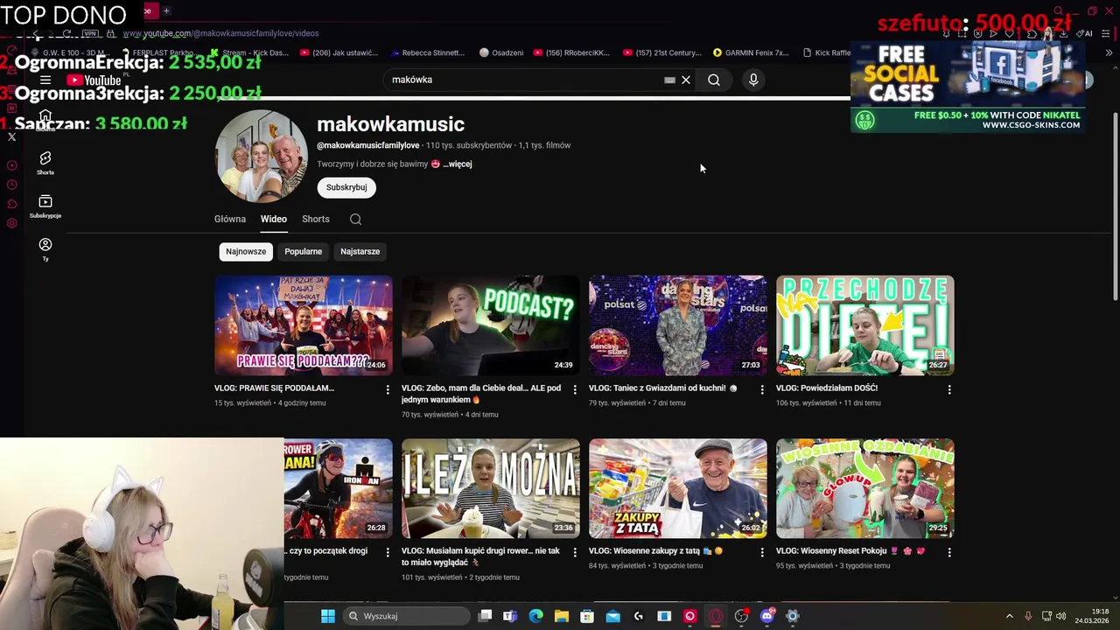This screenshot has width=1120, height=630.
Task: Expand channel description with ...więcej
Action: point(458,164)
